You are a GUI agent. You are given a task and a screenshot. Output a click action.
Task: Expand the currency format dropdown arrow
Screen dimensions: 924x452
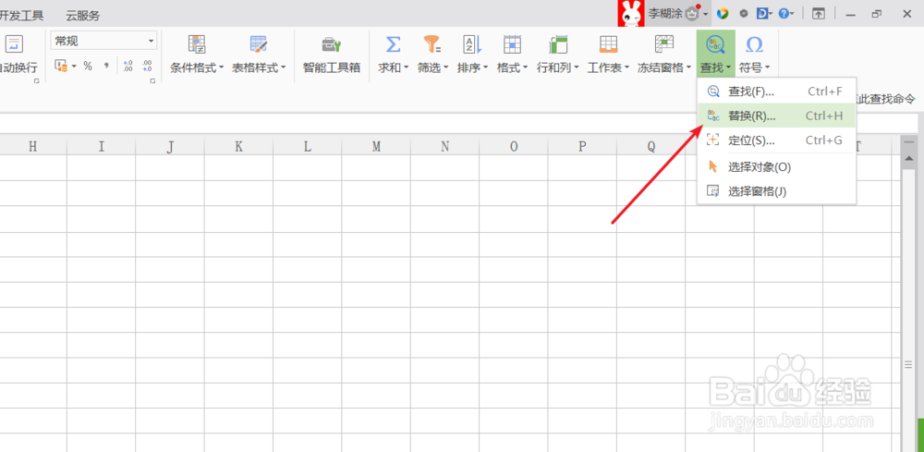pos(74,66)
